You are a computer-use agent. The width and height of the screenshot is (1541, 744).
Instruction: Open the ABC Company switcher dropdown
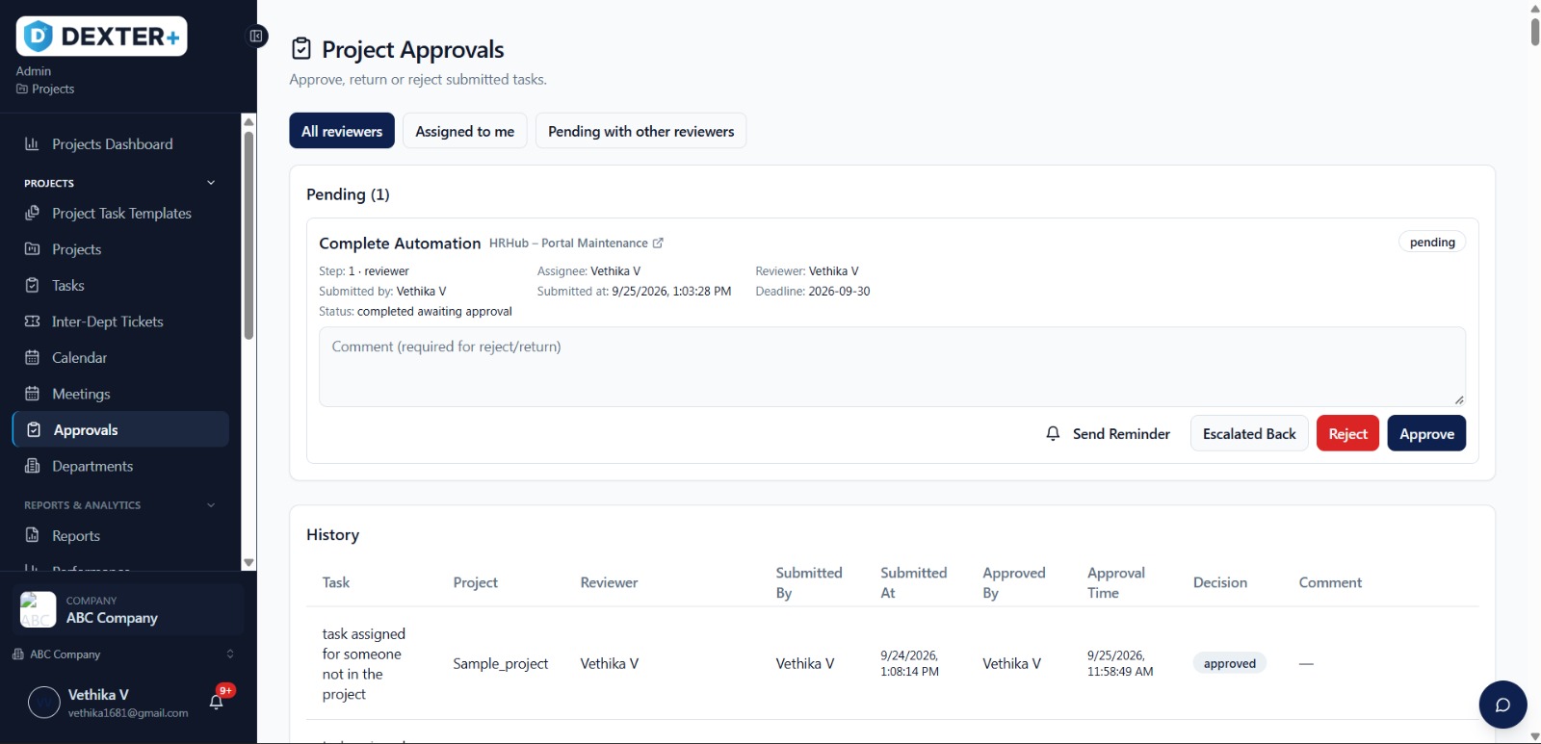123,654
